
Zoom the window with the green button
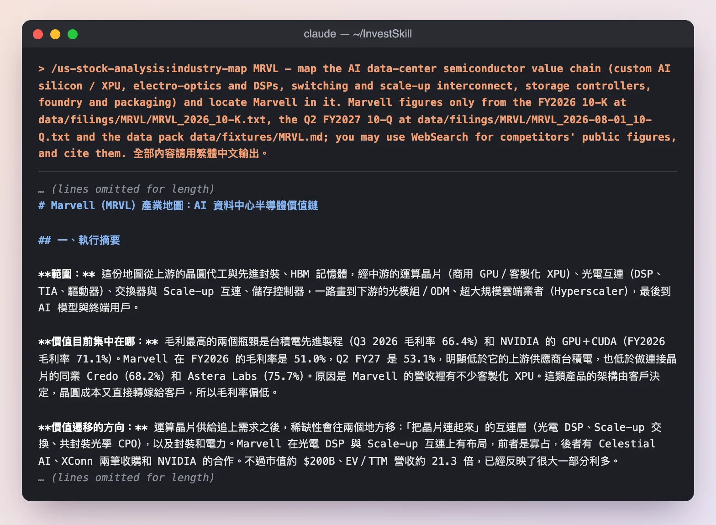point(73,34)
